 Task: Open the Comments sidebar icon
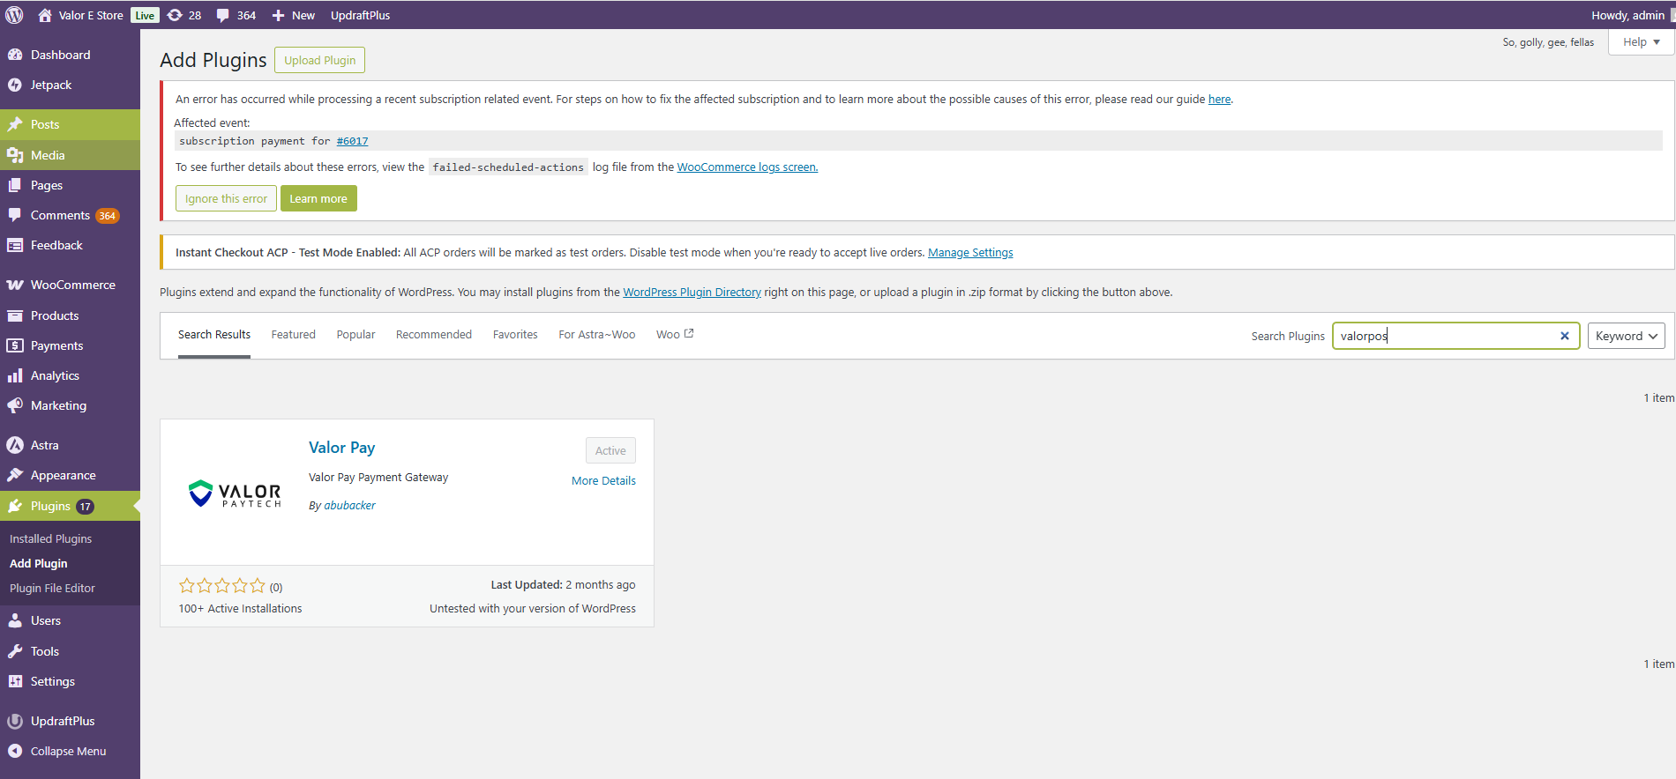coord(15,215)
